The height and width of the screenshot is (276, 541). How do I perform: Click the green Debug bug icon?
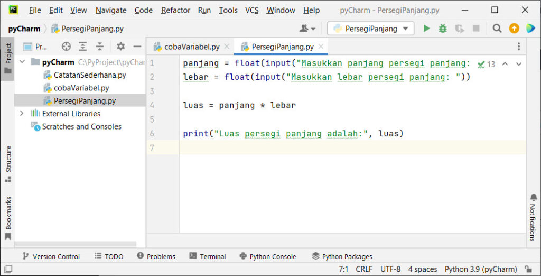pyautogui.click(x=443, y=29)
